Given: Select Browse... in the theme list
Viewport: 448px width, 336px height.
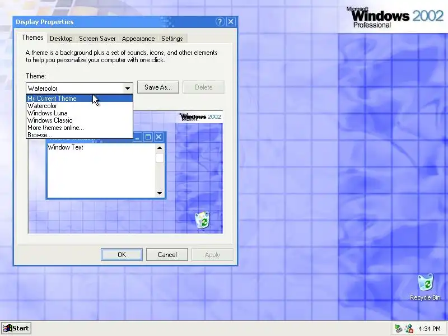Looking at the screenshot, I should pos(80,135).
